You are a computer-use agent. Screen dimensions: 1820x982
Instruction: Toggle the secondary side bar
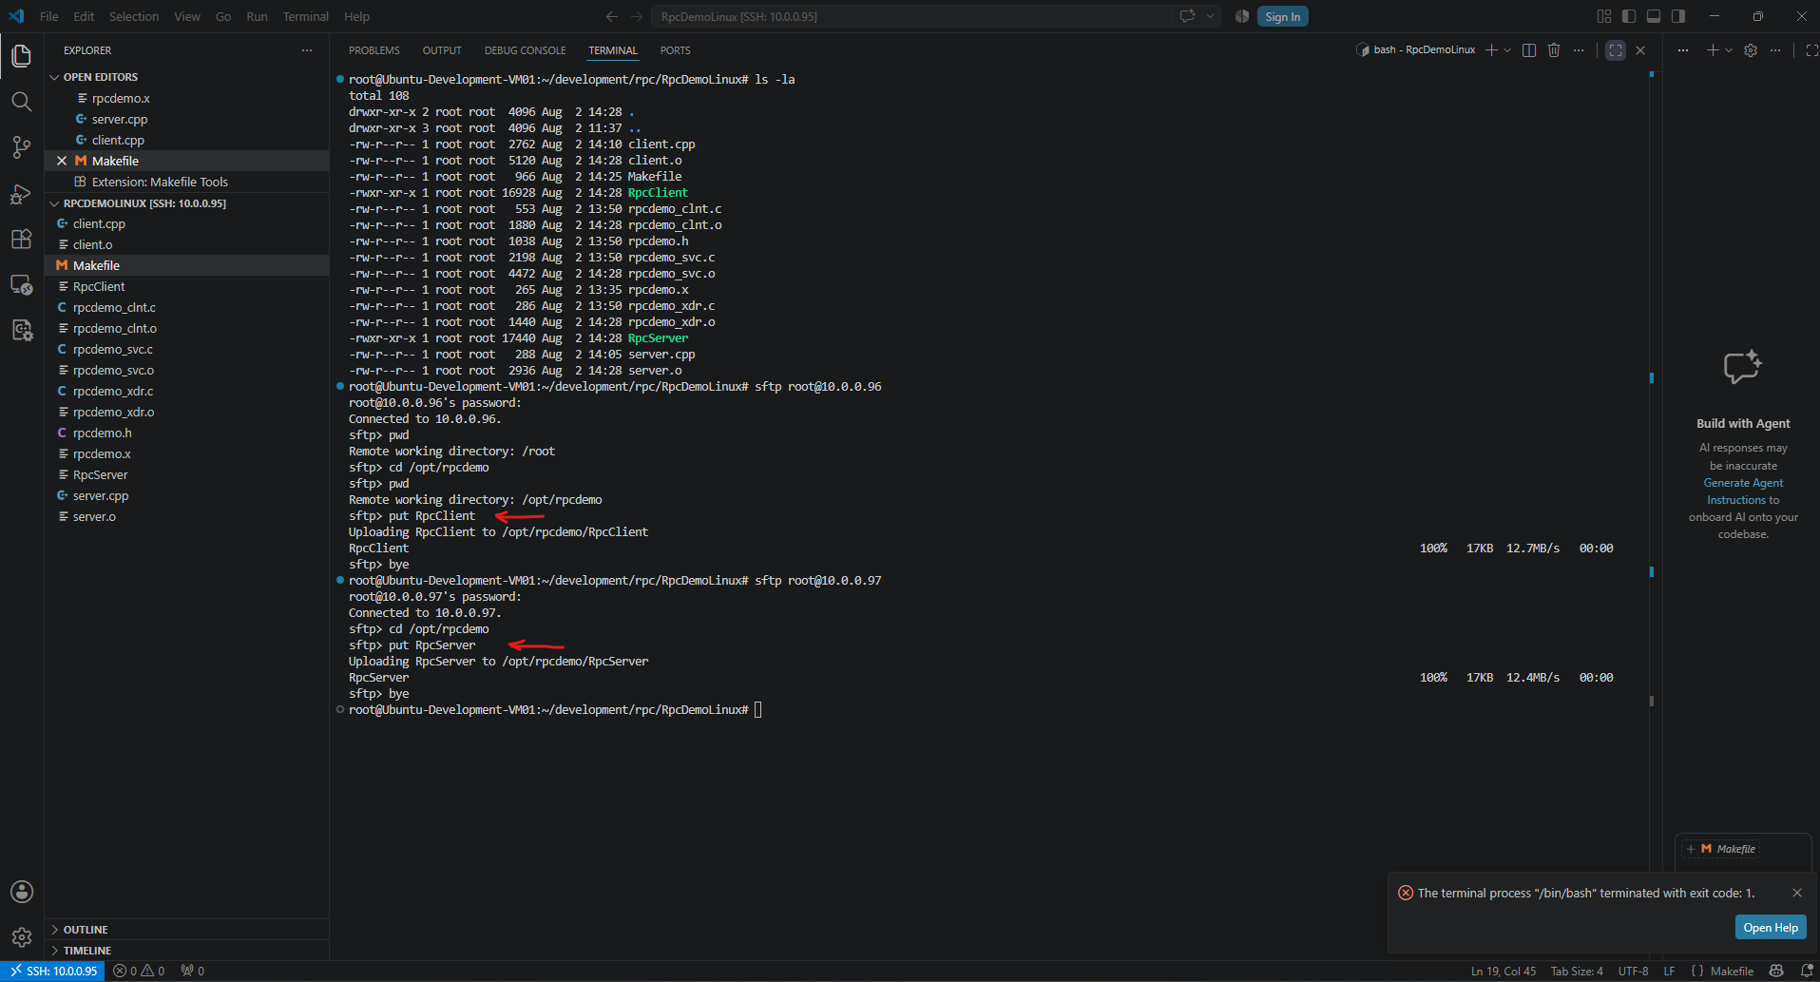tap(1678, 16)
